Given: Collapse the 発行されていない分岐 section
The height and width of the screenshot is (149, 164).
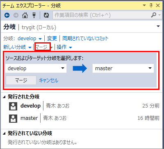Looking at the screenshot, I should tap(5, 133).
